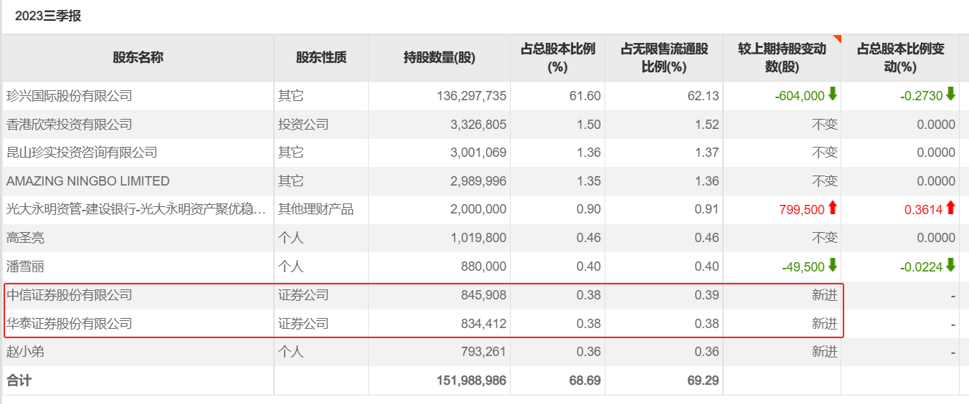Screen dimensions: 969x404
Task: Click change value -604,000
Action: coord(801,95)
